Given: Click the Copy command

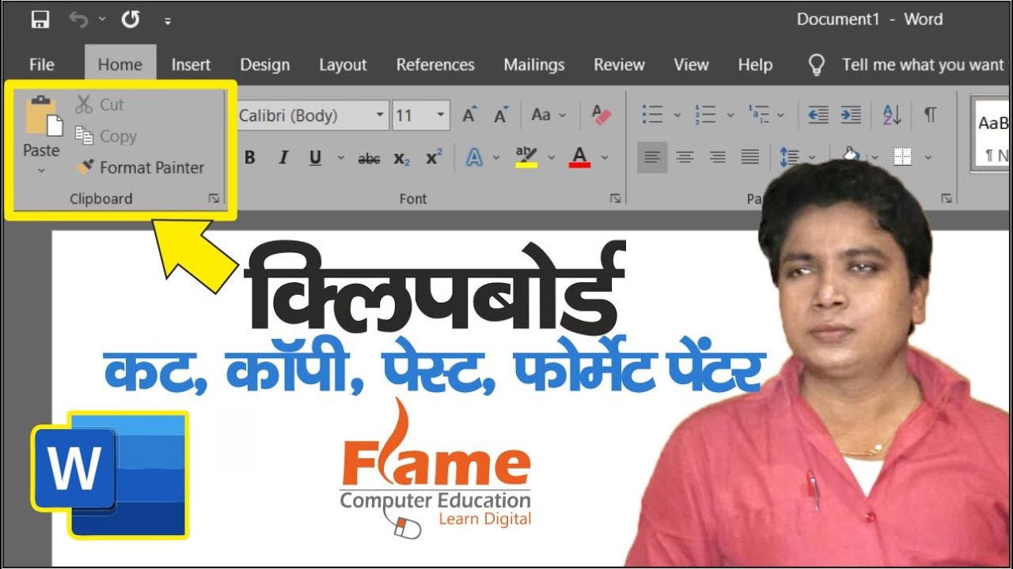Looking at the screenshot, I should 106,136.
